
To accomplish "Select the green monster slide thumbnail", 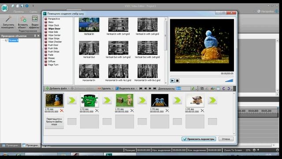I will (89, 100).
